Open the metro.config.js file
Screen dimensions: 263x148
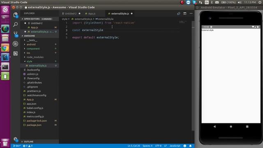(39, 116)
